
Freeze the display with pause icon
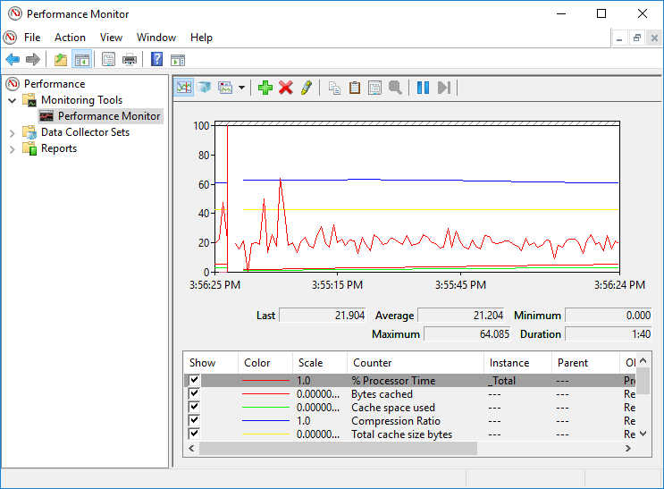[x=423, y=88]
